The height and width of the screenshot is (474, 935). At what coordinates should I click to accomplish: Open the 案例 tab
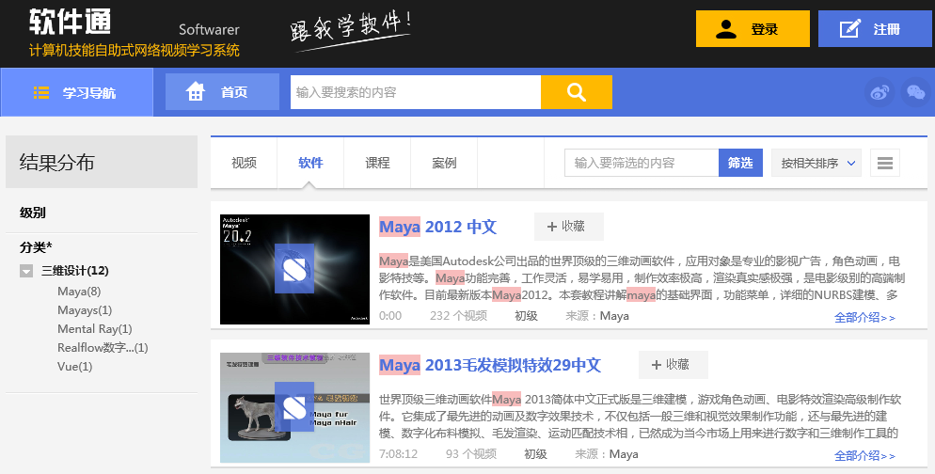444,163
